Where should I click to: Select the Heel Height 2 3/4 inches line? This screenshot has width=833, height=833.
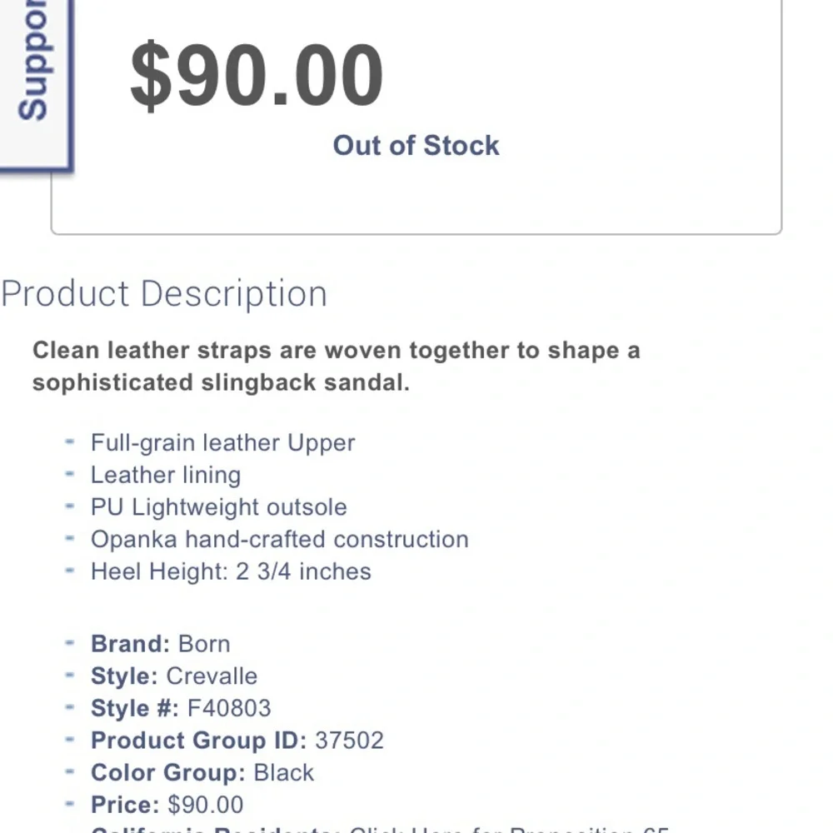point(231,571)
